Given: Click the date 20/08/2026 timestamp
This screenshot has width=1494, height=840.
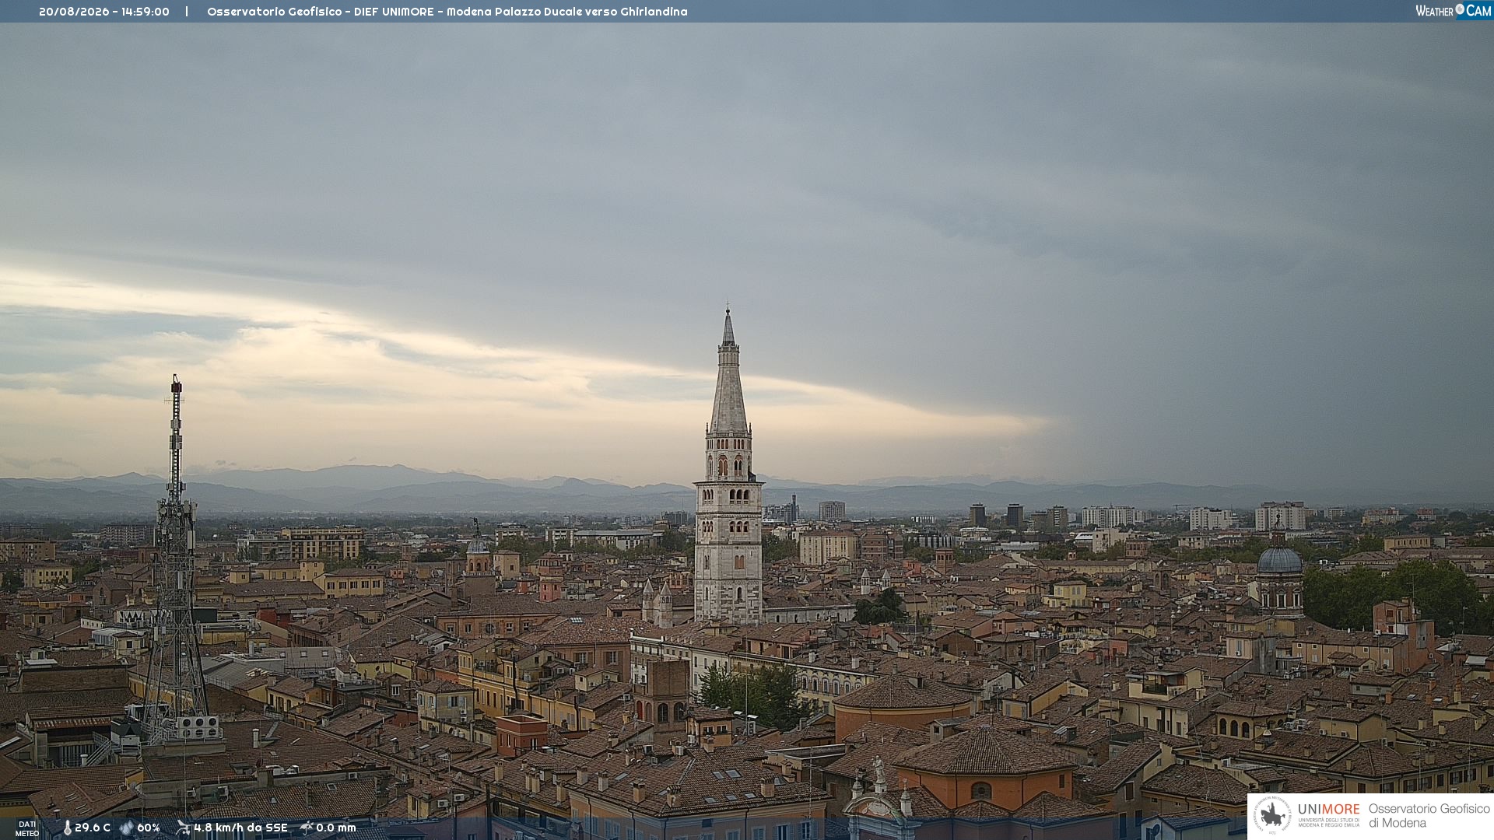Looking at the screenshot, I should point(74,12).
